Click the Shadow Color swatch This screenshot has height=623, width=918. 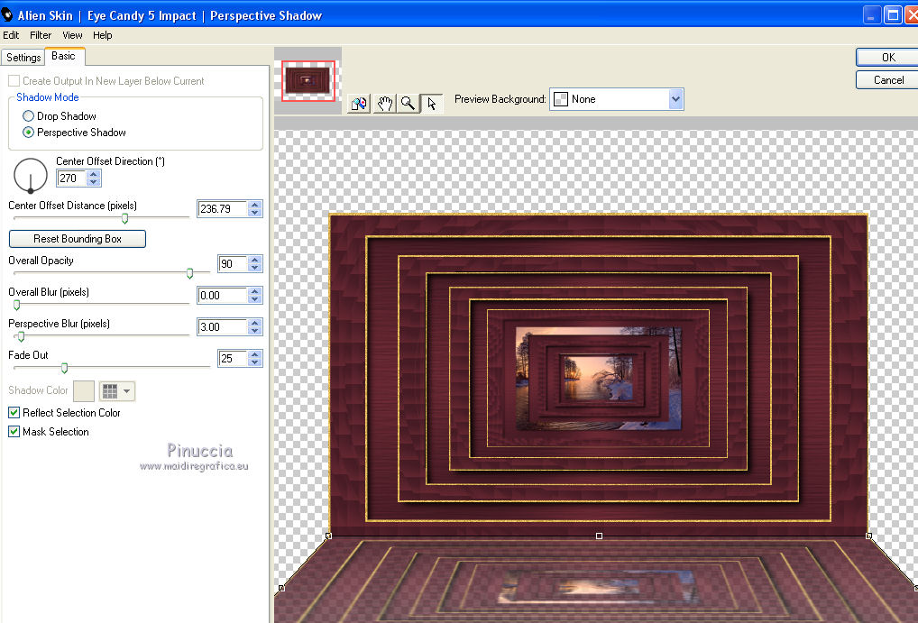[84, 391]
